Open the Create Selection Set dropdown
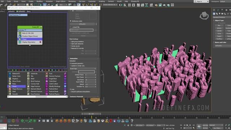 tap(110, 5)
